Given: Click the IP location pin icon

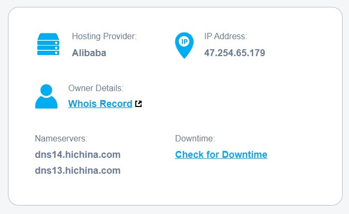Looking at the screenshot, I should (x=184, y=46).
